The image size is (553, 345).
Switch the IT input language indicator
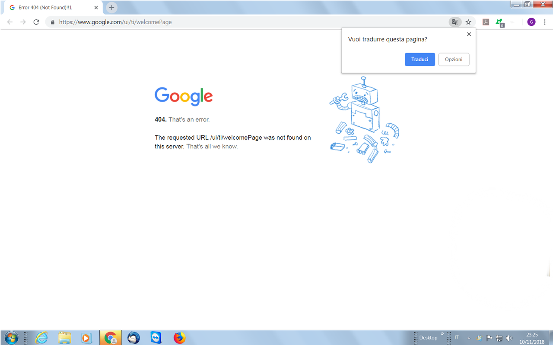tap(457, 337)
